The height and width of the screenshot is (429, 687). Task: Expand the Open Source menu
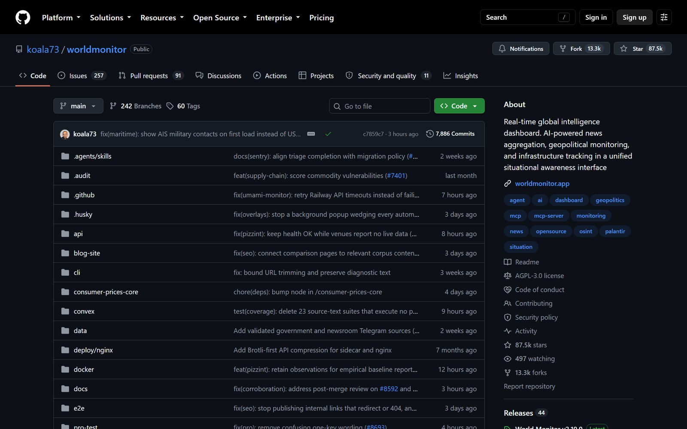[220, 18]
